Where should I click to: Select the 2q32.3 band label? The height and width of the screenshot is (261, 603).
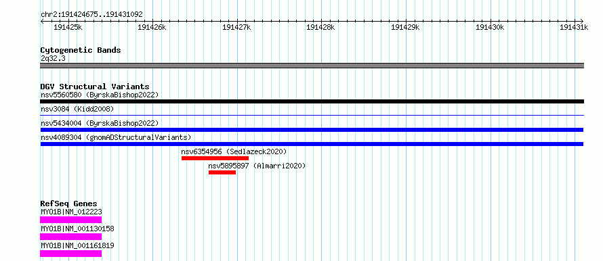click(x=52, y=58)
